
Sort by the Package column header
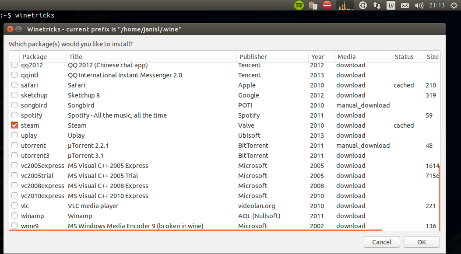(x=43, y=57)
